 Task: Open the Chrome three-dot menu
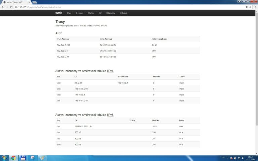tap(255, 7)
